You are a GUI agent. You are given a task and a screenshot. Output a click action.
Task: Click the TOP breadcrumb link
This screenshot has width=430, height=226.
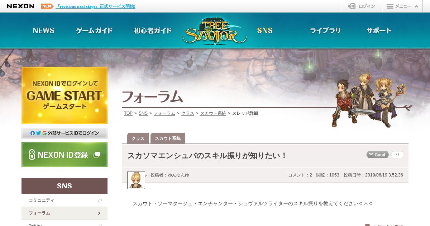[128, 113]
